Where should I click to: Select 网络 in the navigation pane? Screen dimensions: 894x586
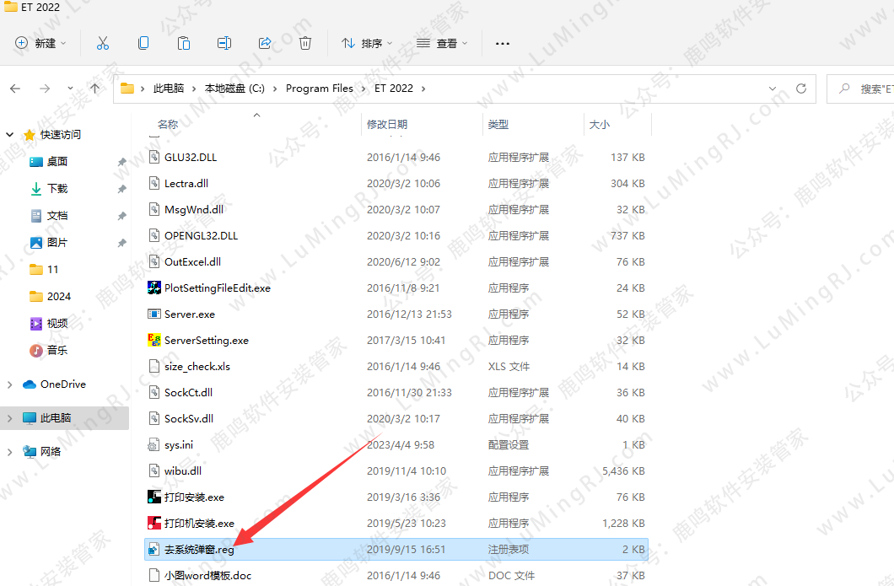click(x=50, y=452)
